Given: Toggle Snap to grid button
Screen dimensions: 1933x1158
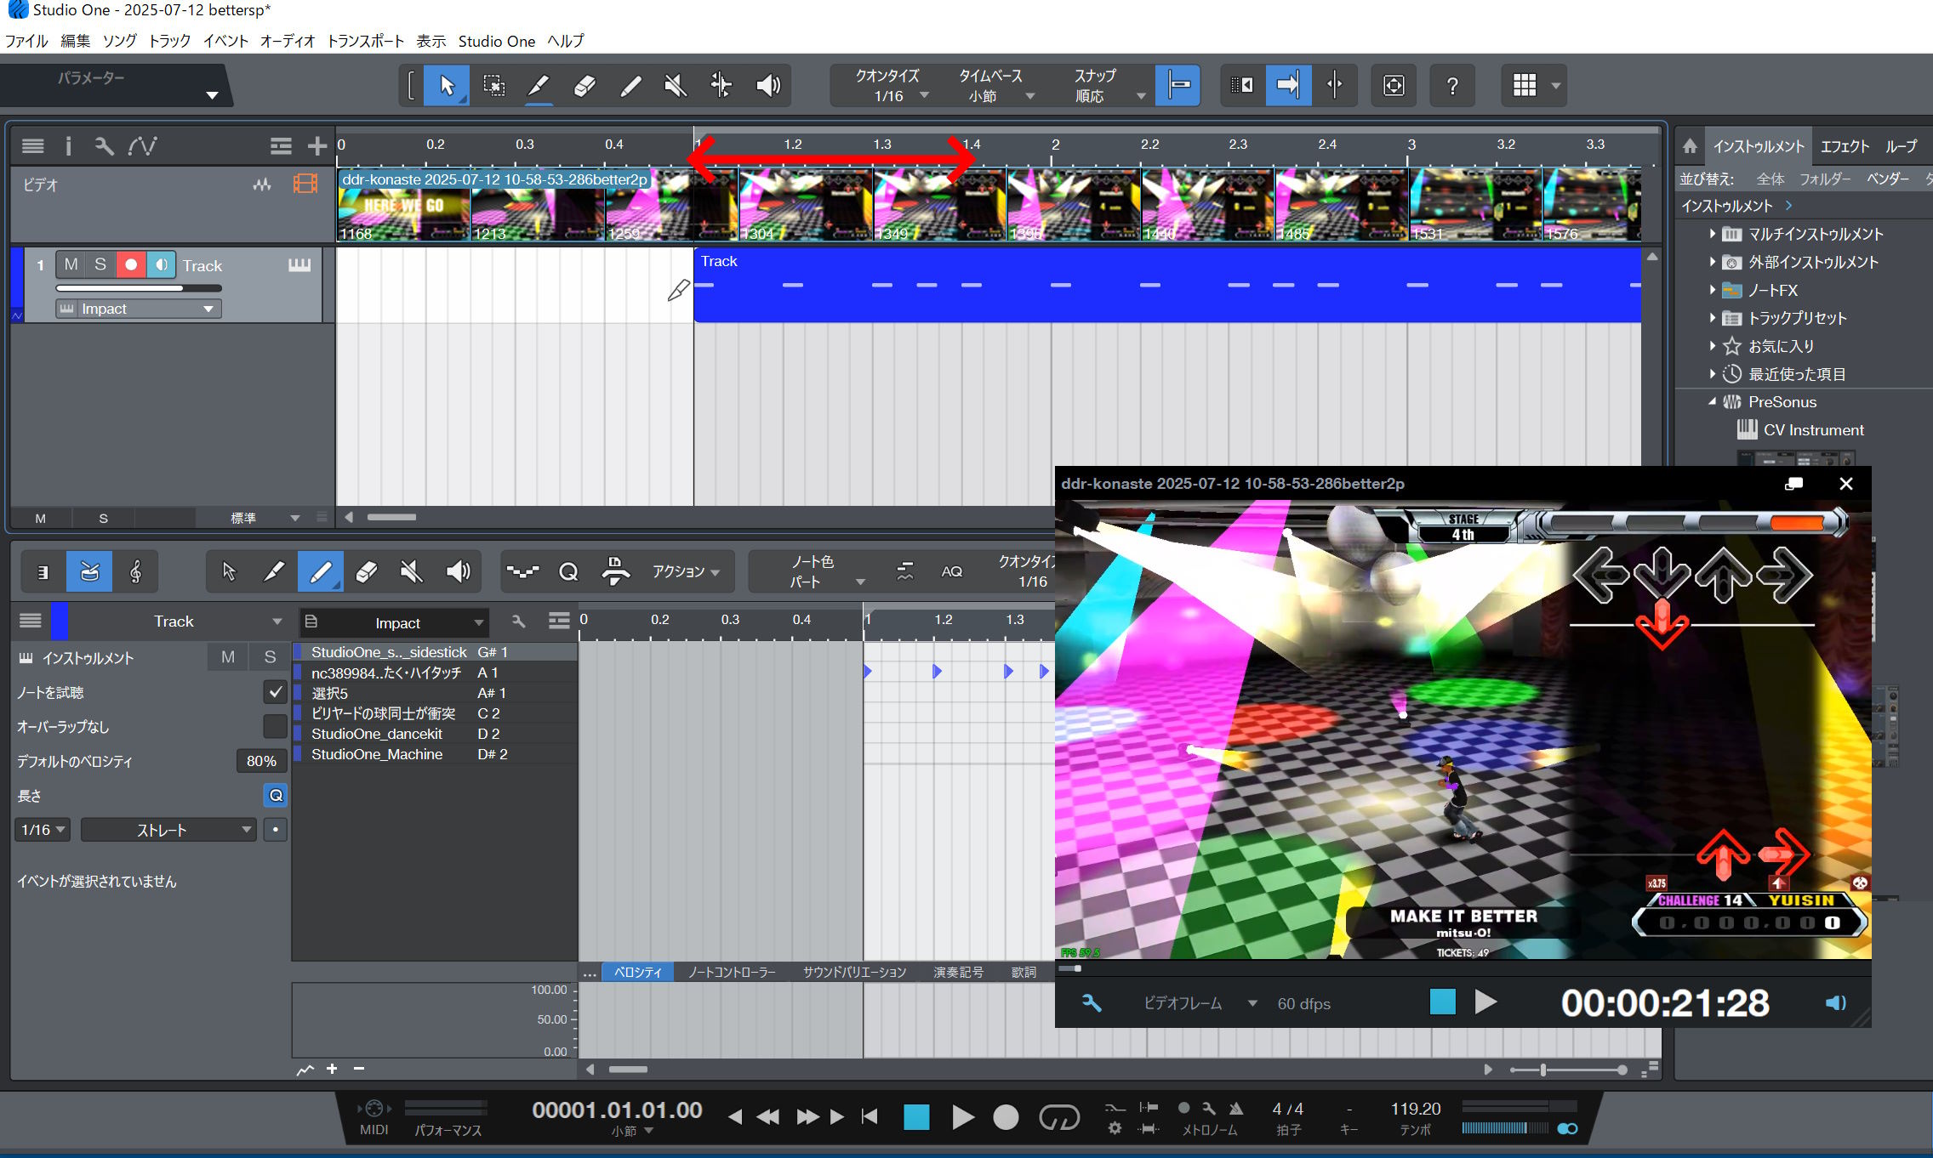Looking at the screenshot, I should (x=1178, y=85).
